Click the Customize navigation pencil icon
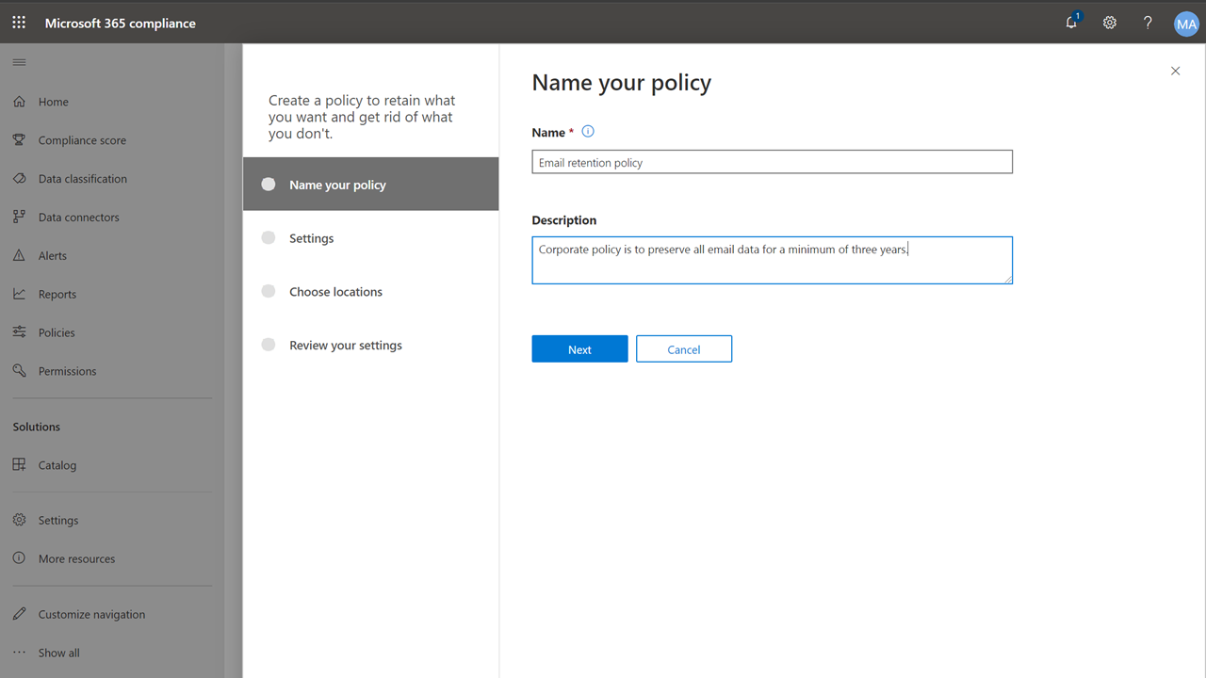Image resolution: width=1206 pixels, height=678 pixels. click(x=19, y=614)
